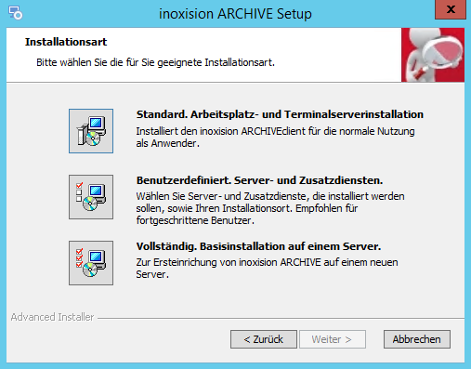This screenshot has height=369, width=471.
Task: Click the three red checkmarks in Vollständig icon
Action: point(79,257)
